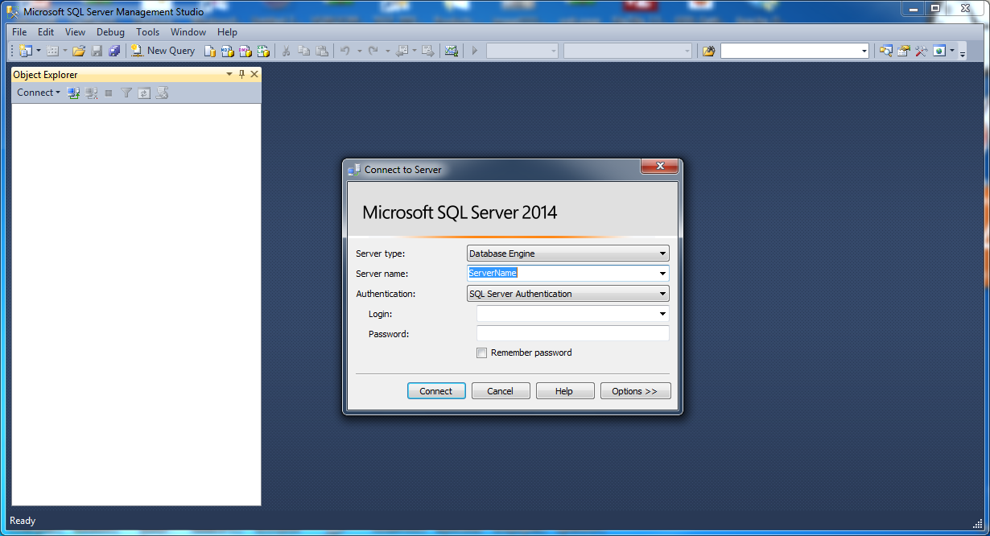Expand the Server type dropdown
The height and width of the screenshot is (536, 990).
(662, 254)
